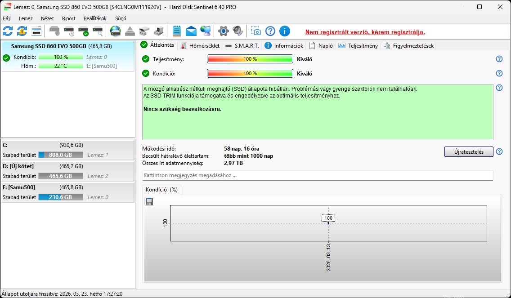The width and height of the screenshot is (511, 298).
Task: Switch to the Figyelmeztetések tab
Action: (x=409, y=45)
